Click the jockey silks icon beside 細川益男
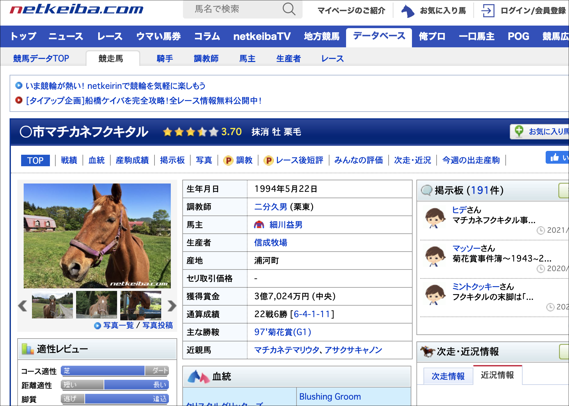 coord(259,225)
